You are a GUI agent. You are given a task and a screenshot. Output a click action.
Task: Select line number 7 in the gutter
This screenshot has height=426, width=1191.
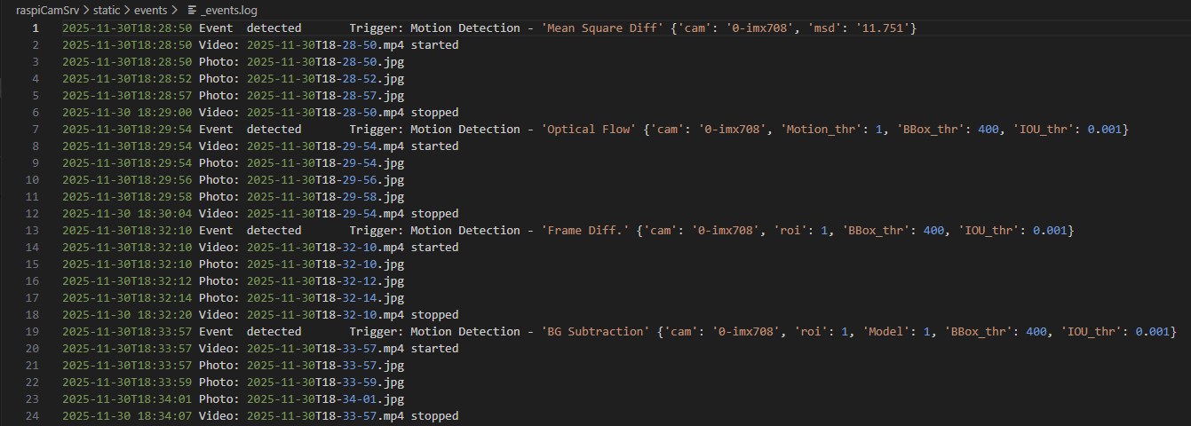point(36,130)
